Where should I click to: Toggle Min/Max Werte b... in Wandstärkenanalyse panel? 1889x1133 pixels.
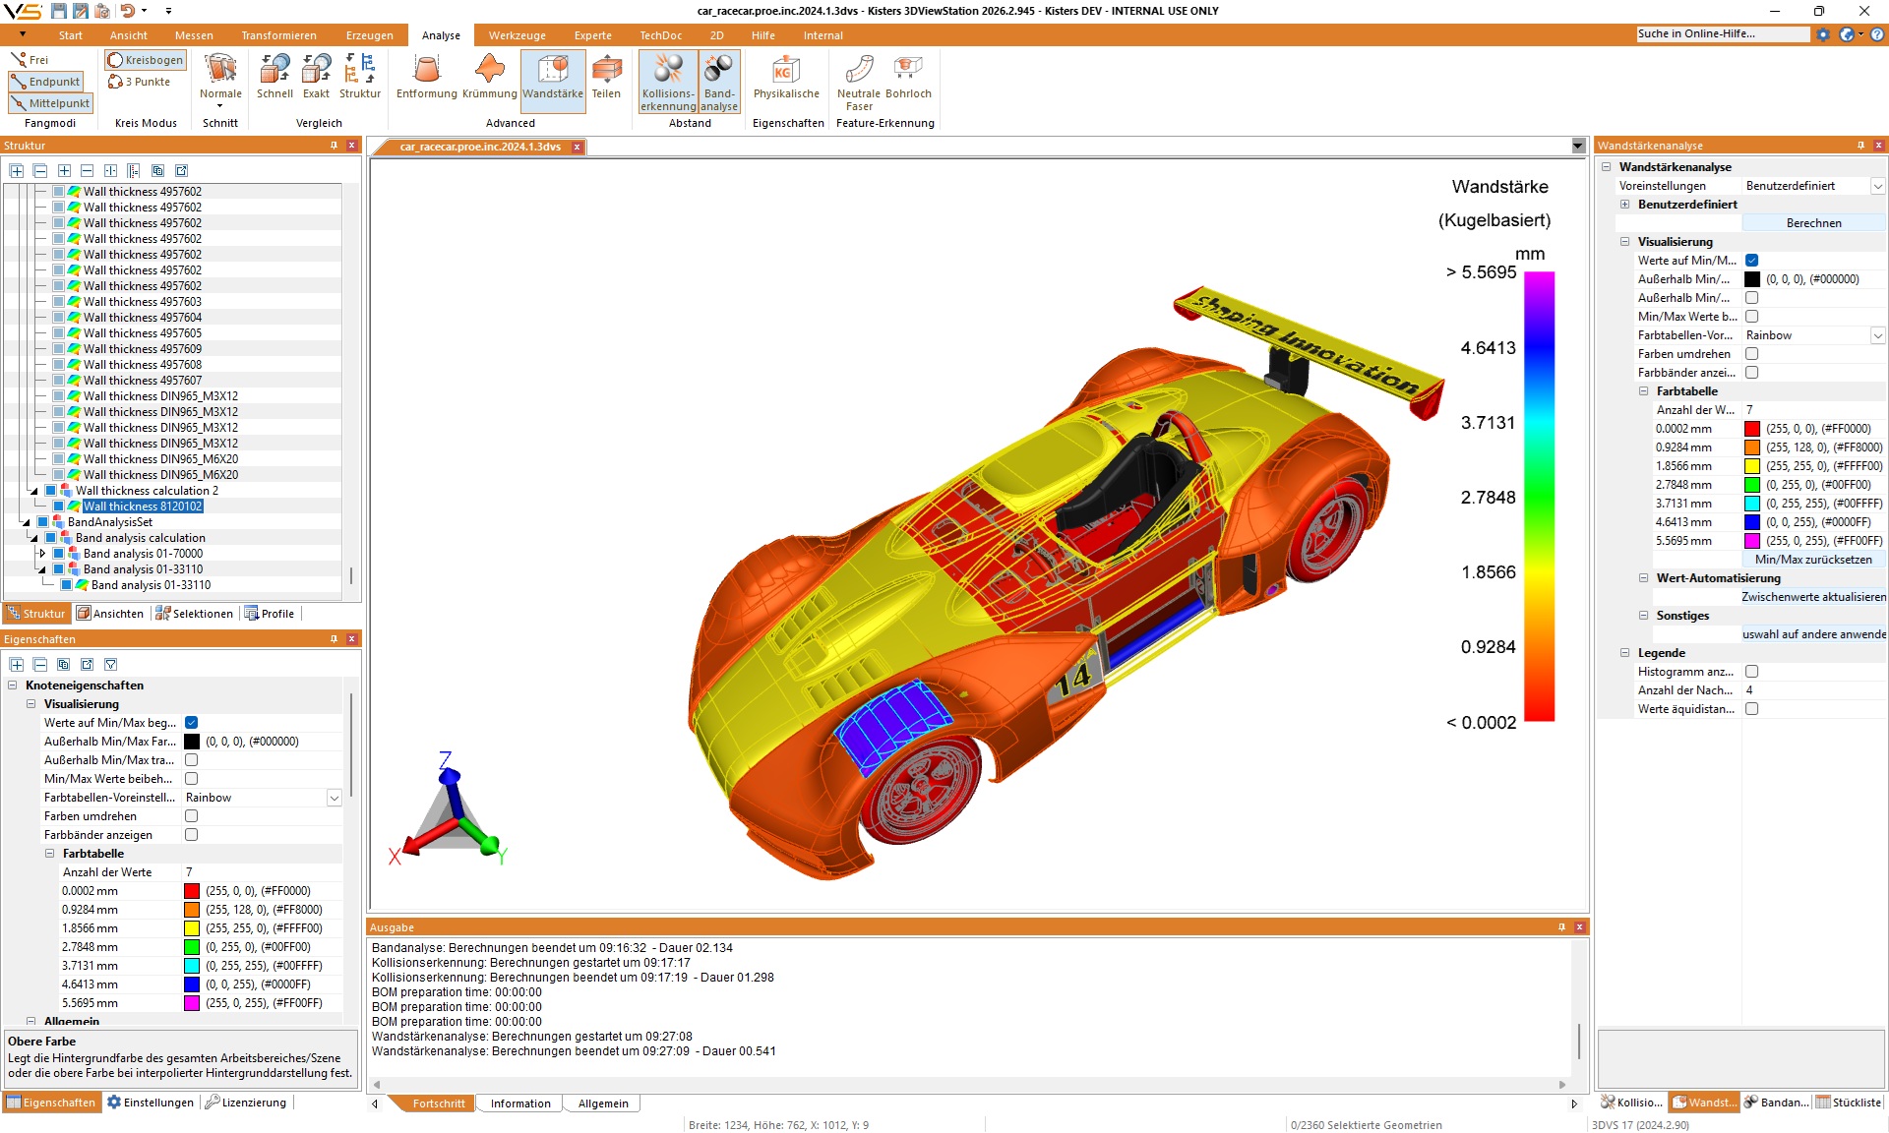point(1752,317)
